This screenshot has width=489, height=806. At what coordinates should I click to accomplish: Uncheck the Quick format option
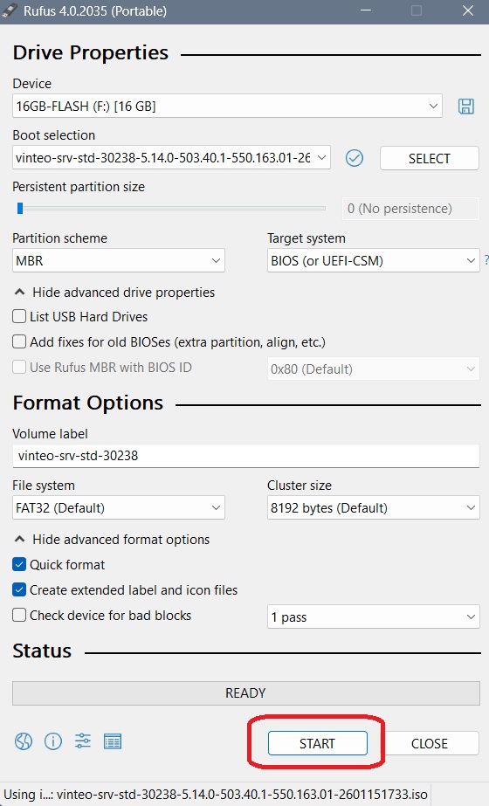click(19, 564)
